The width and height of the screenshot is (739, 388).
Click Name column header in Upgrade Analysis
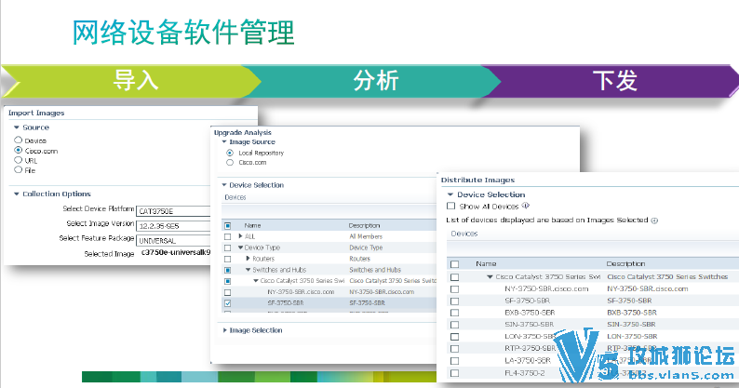(252, 225)
